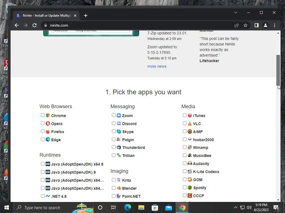The width and height of the screenshot is (285, 213).
Task: Click the Edge label in Web Browsers
Action: coord(56,140)
